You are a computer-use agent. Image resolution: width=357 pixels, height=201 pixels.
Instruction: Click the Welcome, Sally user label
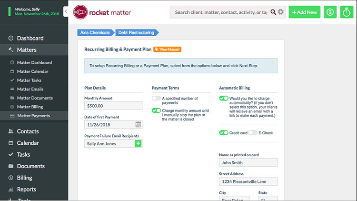pos(27,9)
